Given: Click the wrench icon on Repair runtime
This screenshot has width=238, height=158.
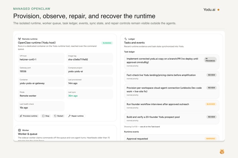Looking at the screenshot, I should click(x=69, y=116).
